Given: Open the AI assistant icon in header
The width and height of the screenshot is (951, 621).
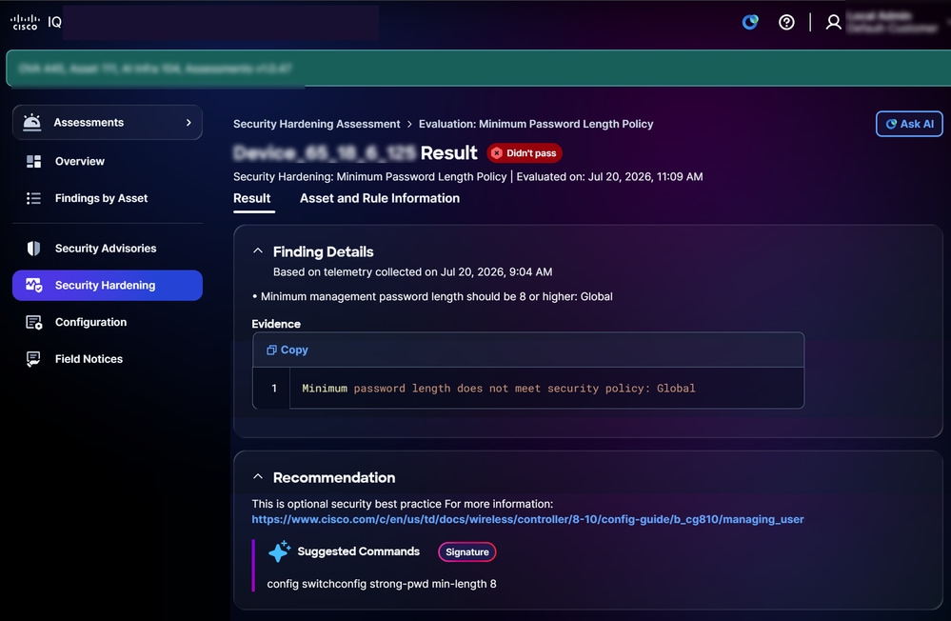Looking at the screenshot, I should [x=750, y=23].
